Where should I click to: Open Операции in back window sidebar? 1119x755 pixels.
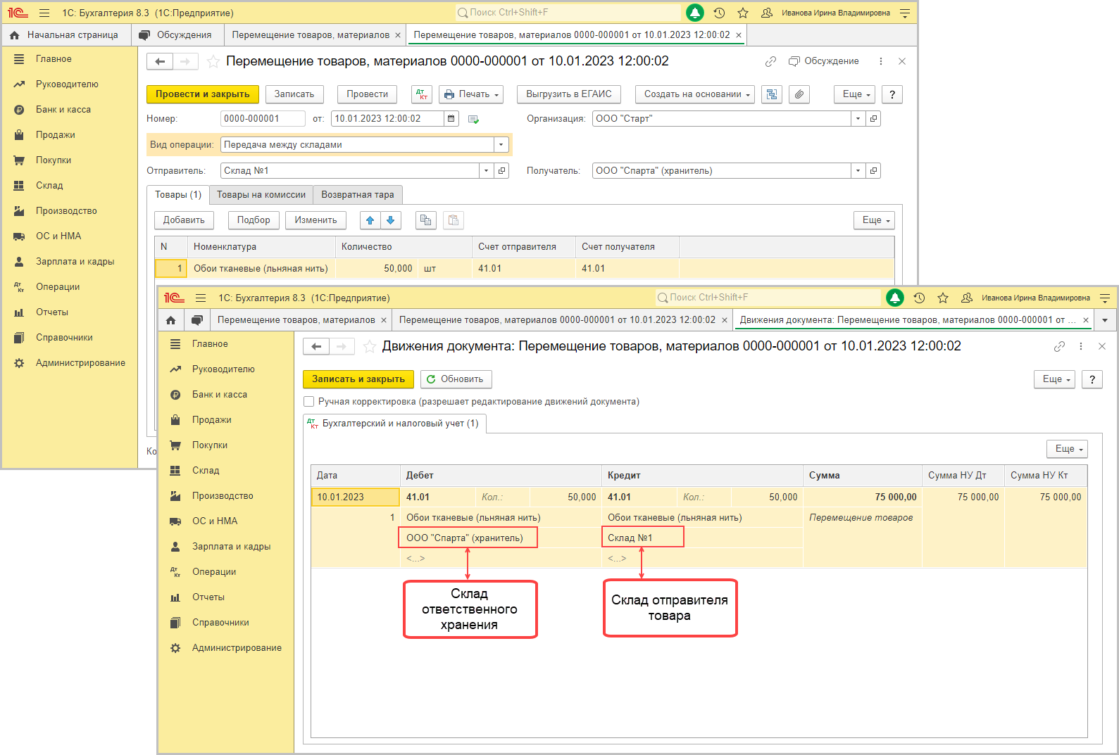[x=58, y=287]
